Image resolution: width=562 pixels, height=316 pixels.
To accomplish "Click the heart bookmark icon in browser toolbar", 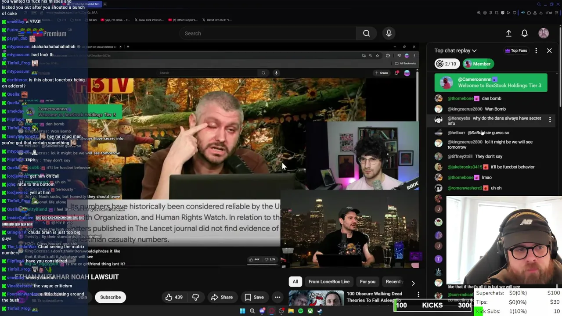I will tap(515, 13).
